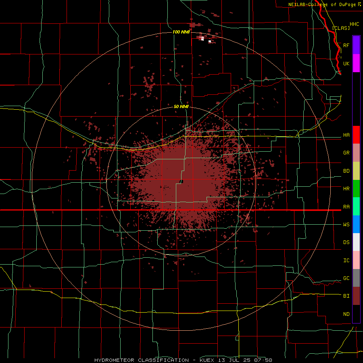
Task: Click the WS blue legend swatch
Action: point(356,224)
